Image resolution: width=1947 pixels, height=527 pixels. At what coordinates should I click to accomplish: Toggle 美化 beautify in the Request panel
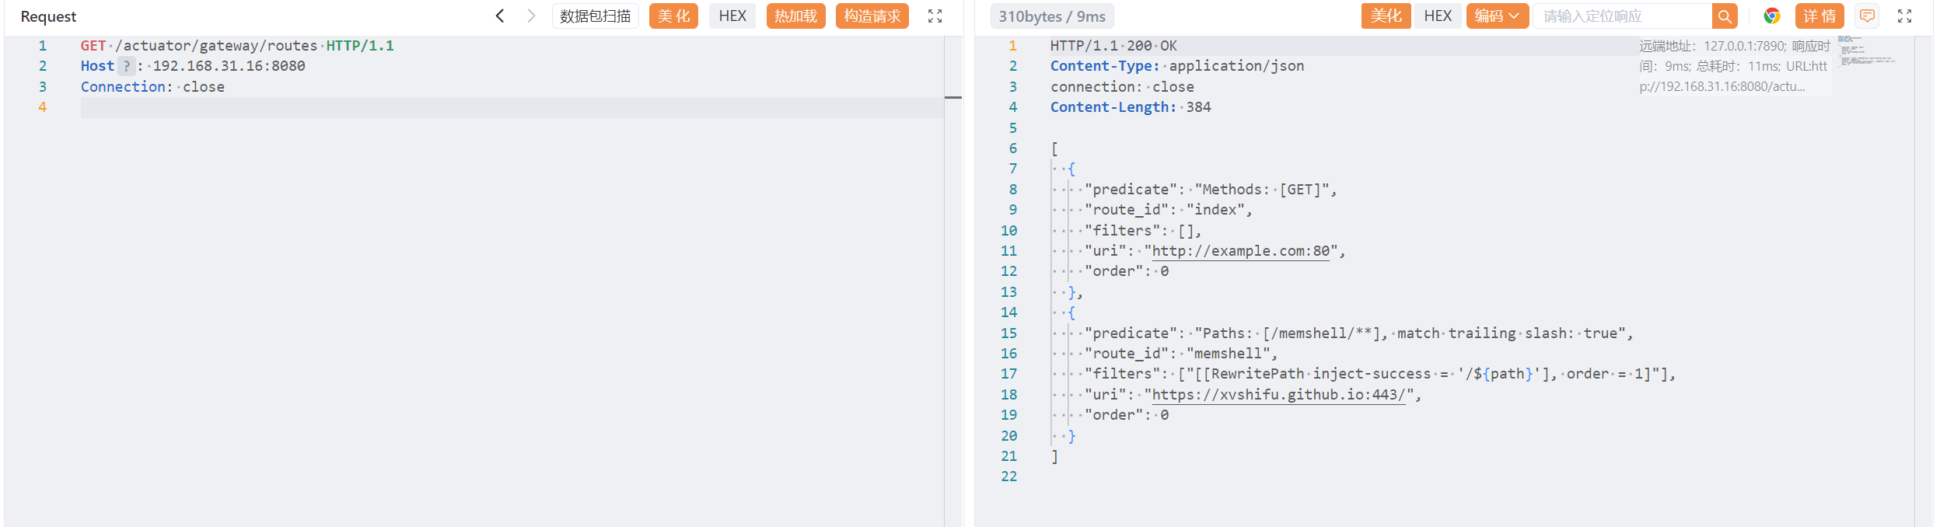point(673,16)
